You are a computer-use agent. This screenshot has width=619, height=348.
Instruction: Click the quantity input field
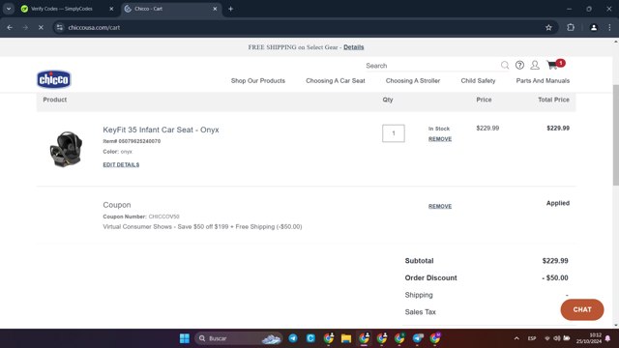click(x=394, y=133)
